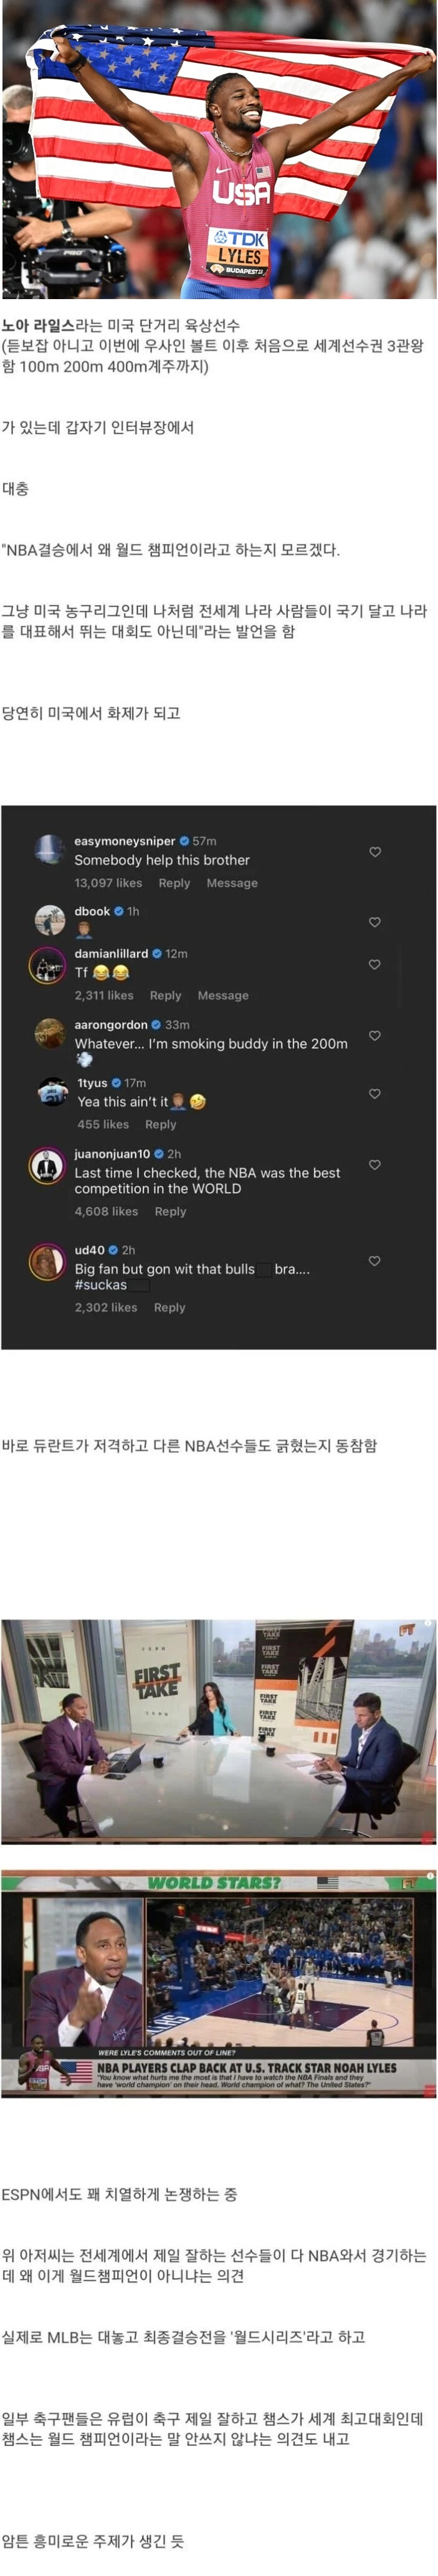
Task: Open easymoneysniper's profile avatar
Action: click(49, 849)
